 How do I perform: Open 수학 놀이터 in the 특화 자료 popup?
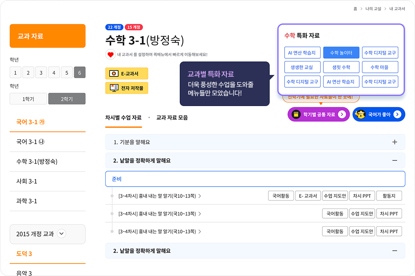point(341,53)
